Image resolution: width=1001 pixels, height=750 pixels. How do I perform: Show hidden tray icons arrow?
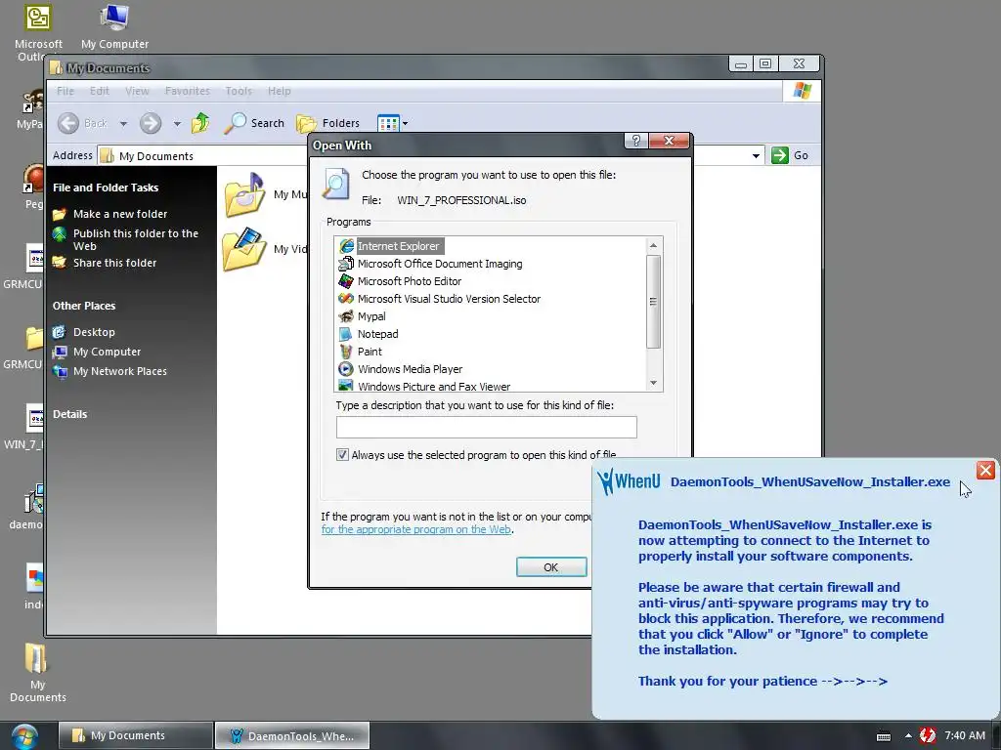[908, 735]
